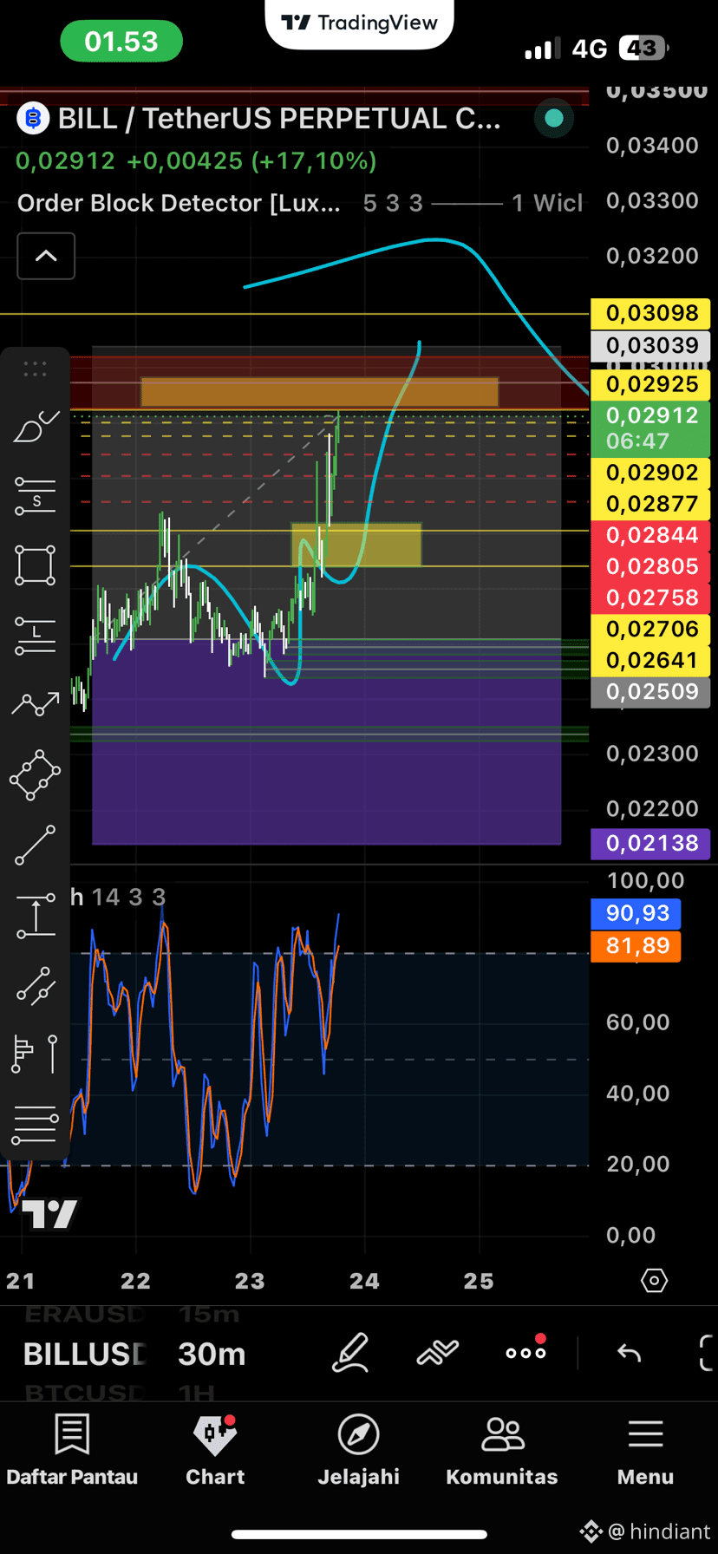This screenshot has width=718, height=1554.
Task: Tap the Order Block Detector indicator label
Action: (x=179, y=203)
